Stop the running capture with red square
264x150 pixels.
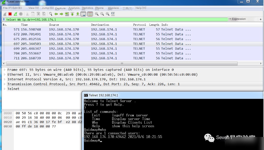click(10, 14)
